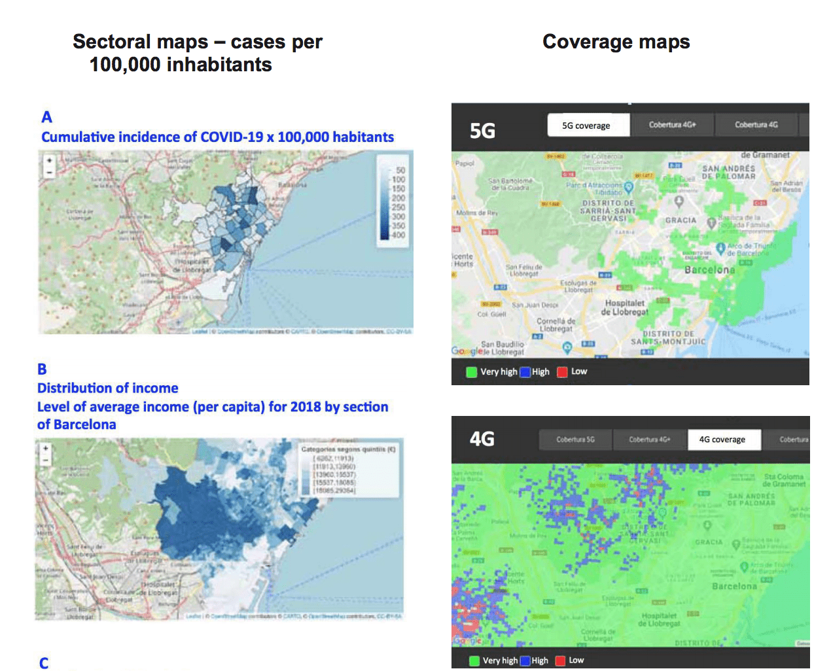Open 'Cobertura 4G+' tab in 4G panel
The width and height of the screenshot is (831, 671).
[x=649, y=439]
